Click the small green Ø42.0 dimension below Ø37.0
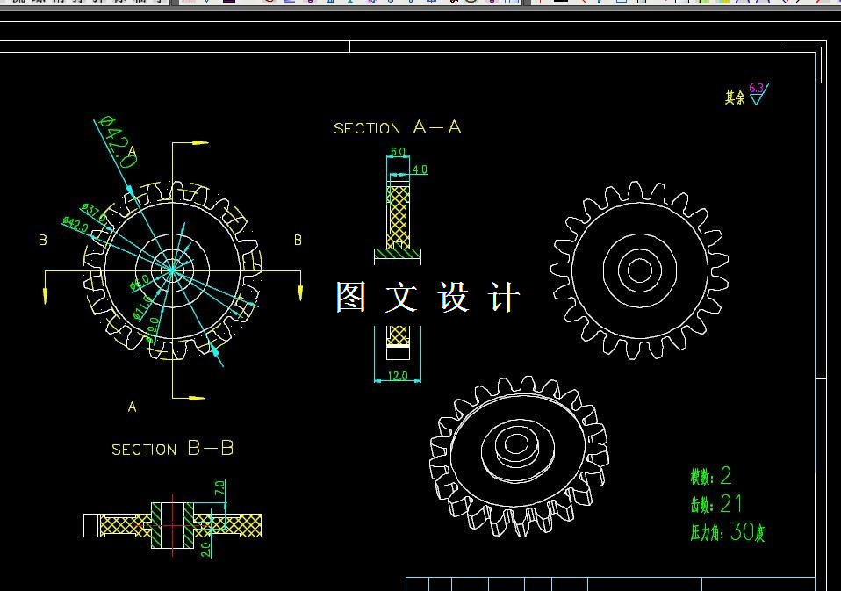This screenshot has height=591, width=841. click(75, 224)
